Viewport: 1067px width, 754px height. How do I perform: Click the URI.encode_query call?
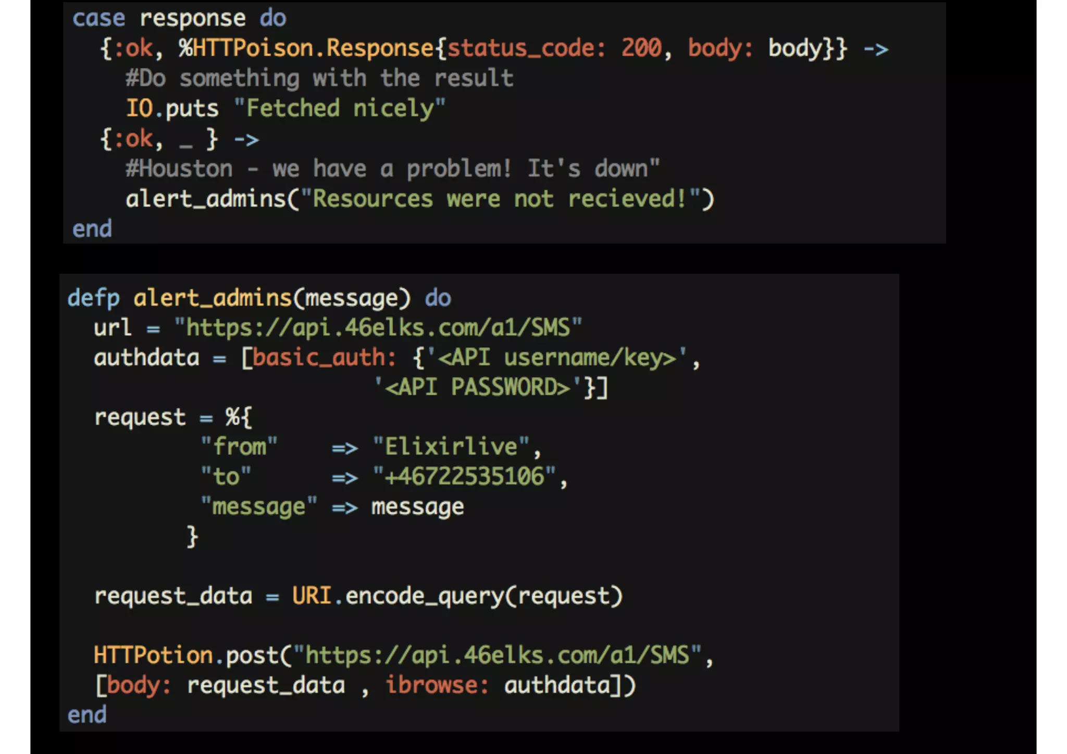coord(457,596)
